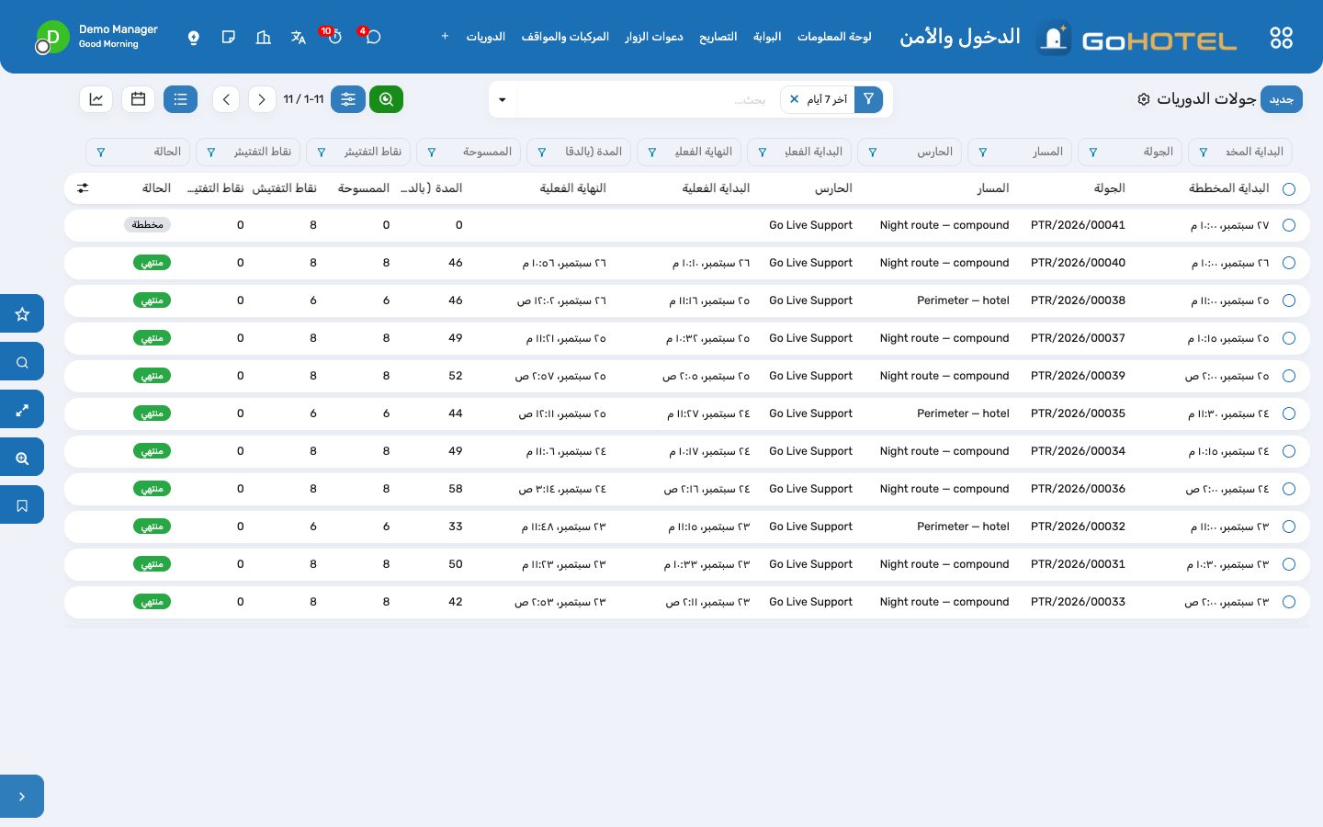Image resolution: width=1323 pixels, height=827 pixels.
Task: Click the green search-plus toolbar button
Action: [386, 99]
